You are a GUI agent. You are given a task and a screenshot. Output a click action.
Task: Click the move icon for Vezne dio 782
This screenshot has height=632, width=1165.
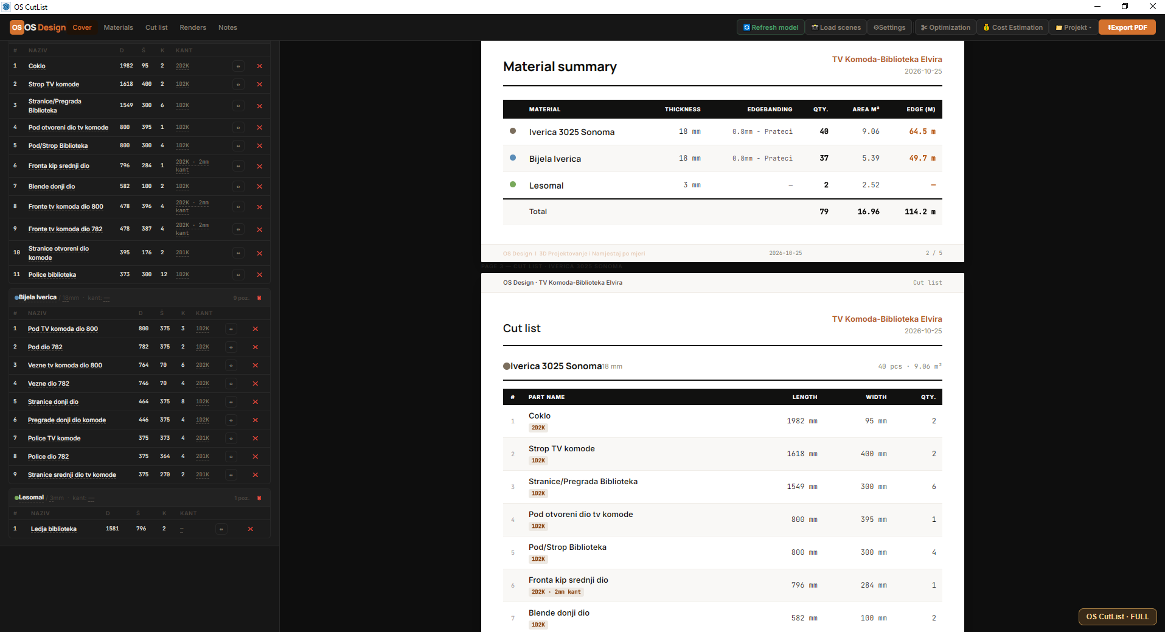click(231, 384)
